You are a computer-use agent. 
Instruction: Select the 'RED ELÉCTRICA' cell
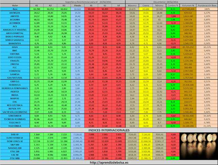[x=15, y=105]
